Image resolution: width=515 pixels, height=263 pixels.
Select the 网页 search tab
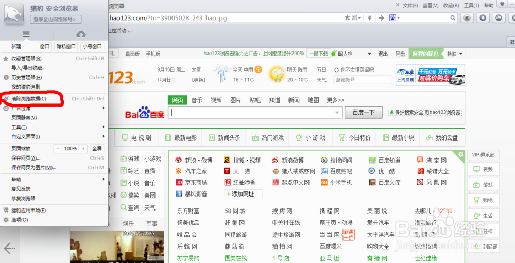coord(177,100)
